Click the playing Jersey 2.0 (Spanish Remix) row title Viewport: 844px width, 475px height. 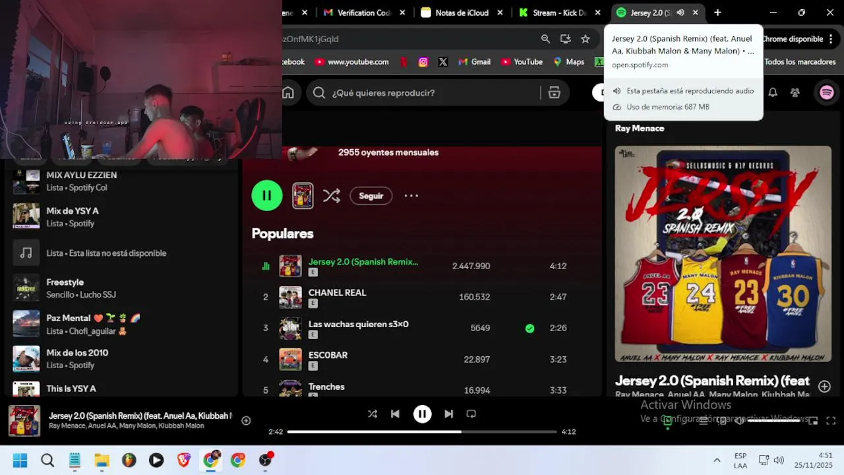click(x=363, y=262)
